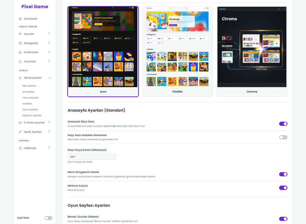The image size is (306, 224).
Task: Click the Anasayfa Ayarları (Standart) heading
Action: click(x=96, y=110)
